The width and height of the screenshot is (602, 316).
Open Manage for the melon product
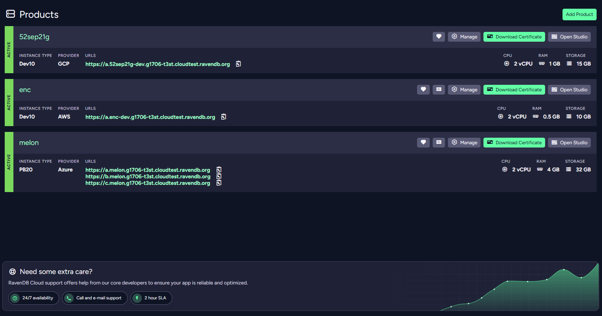tap(465, 142)
